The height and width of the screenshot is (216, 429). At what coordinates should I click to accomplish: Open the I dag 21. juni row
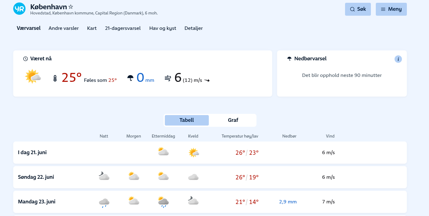click(210, 153)
